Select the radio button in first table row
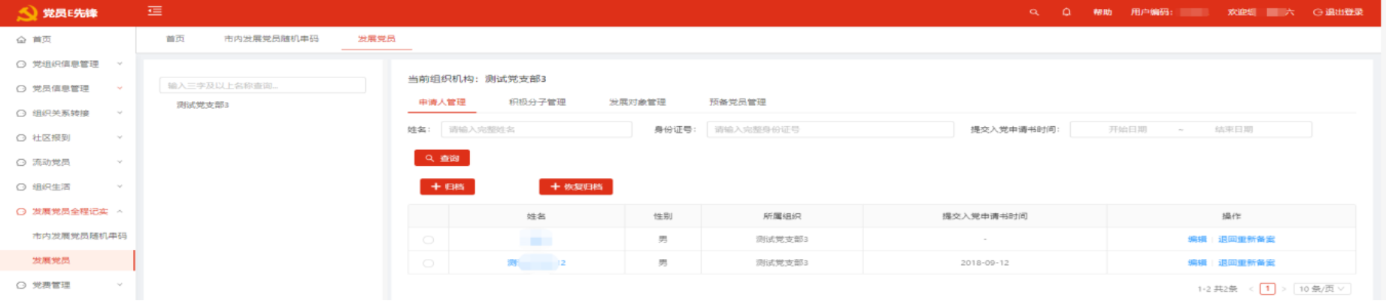 point(428,240)
